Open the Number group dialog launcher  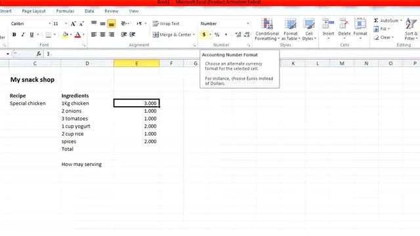248,45
